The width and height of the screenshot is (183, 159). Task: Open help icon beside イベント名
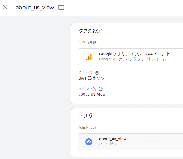(x=101, y=89)
